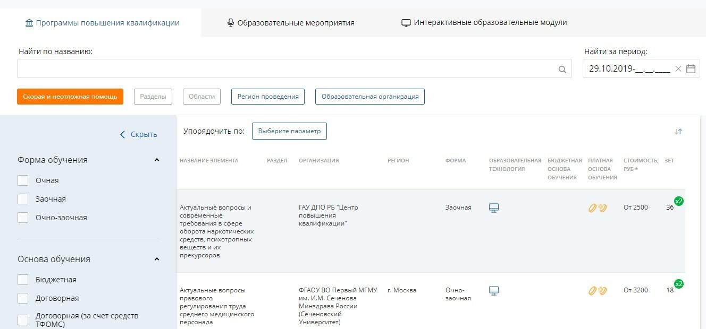706x329 pixels.
Task: Open Интерактивные образовательные модули tab
Action: [x=484, y=23]
